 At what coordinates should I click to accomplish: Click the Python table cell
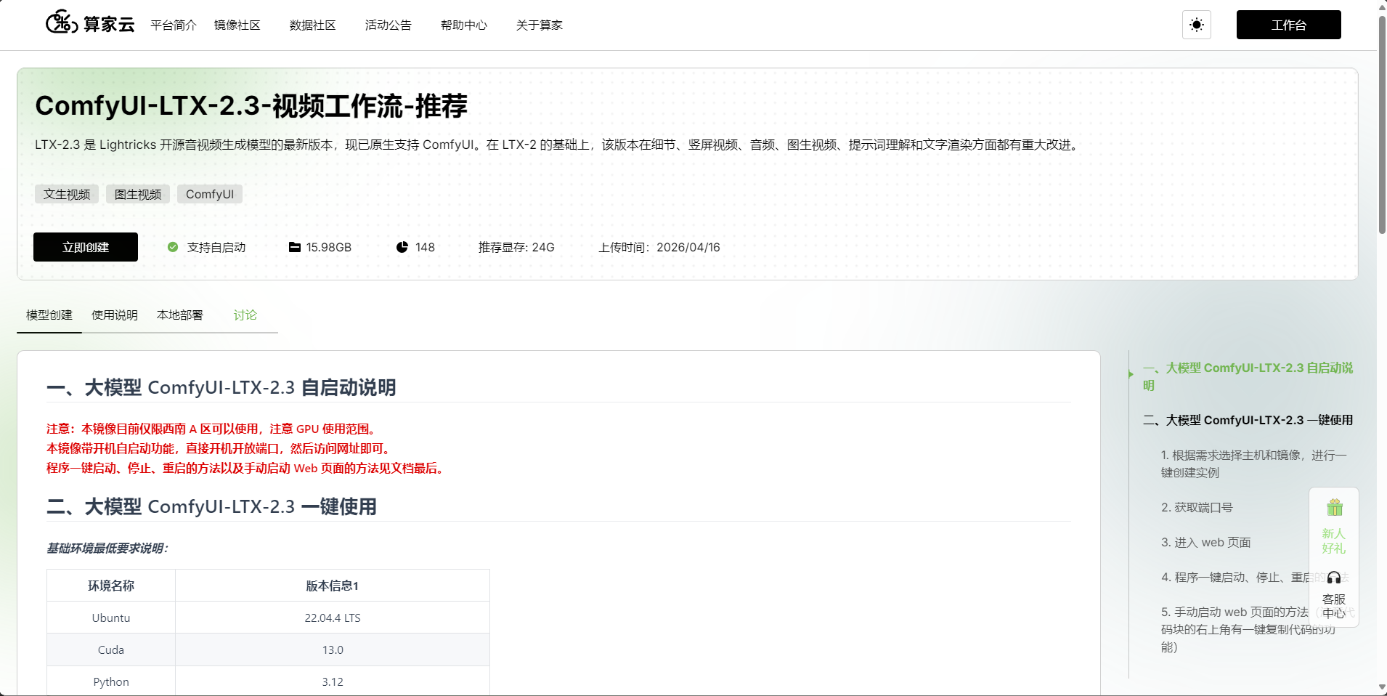click(111, 681)
